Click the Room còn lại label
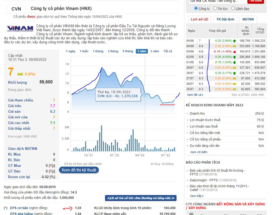 [19, 177]
